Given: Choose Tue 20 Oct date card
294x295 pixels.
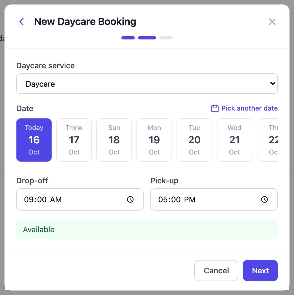Looking at the screenshot, I should 194,140.
